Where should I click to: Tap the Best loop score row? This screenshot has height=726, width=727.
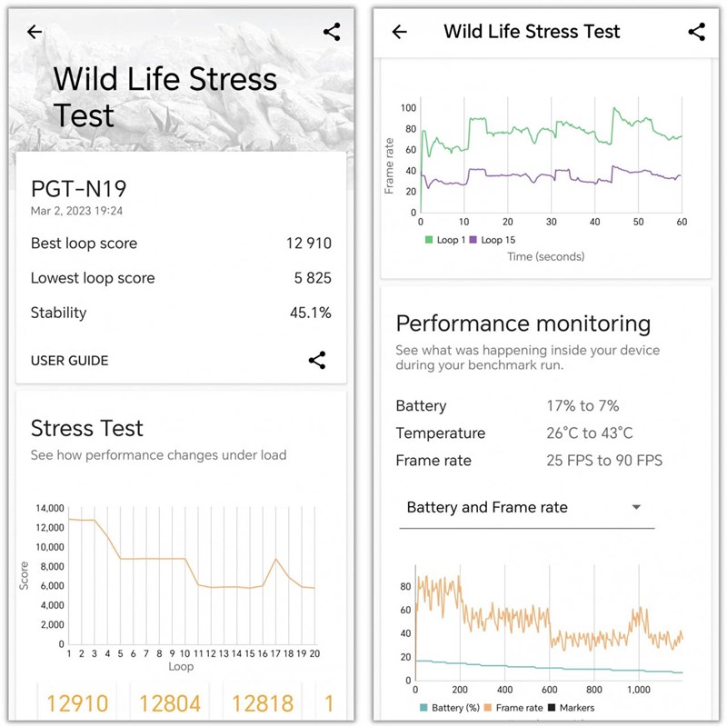tap(181, 244)
